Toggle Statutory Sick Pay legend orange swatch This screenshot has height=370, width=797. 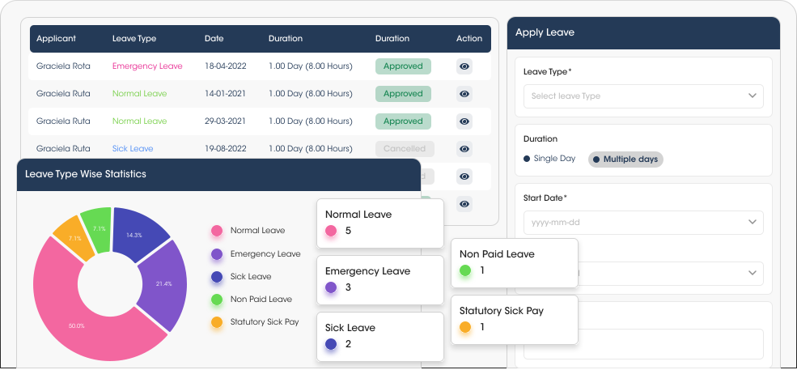click(x=217, y=322)
